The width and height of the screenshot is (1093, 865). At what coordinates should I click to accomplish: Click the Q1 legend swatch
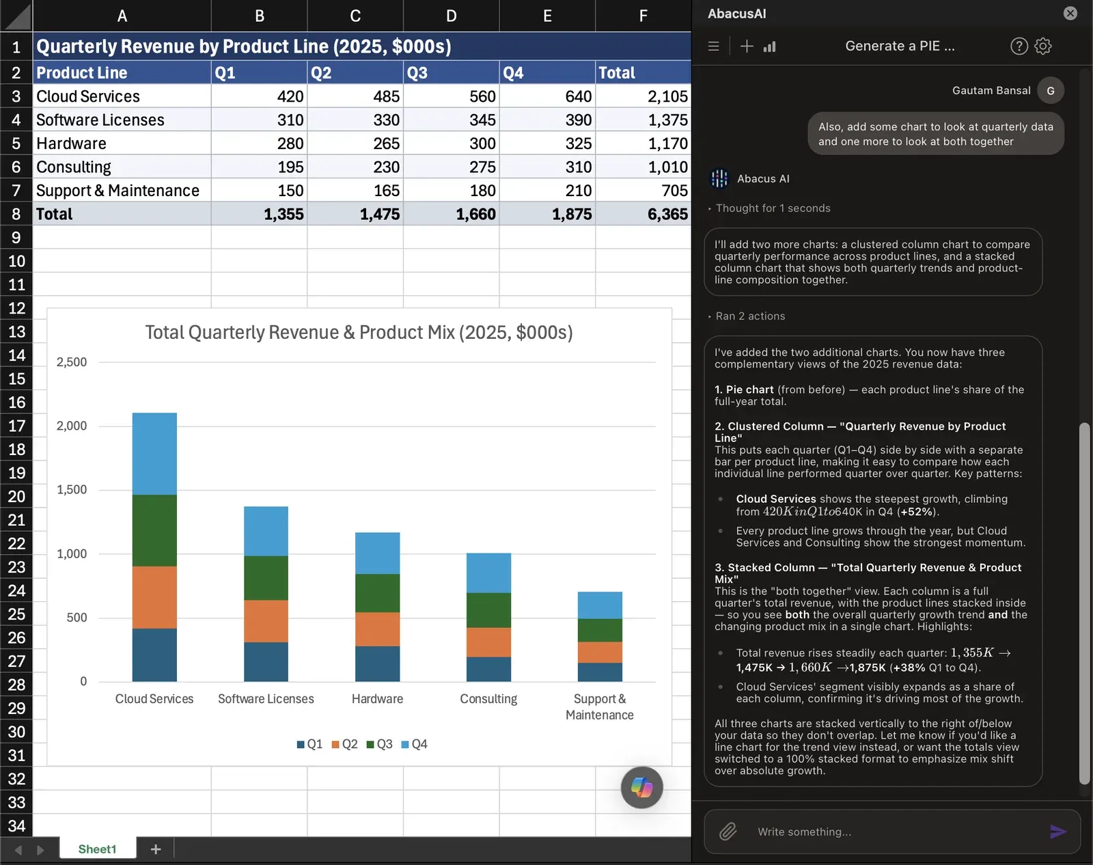(x=301, y=744)
